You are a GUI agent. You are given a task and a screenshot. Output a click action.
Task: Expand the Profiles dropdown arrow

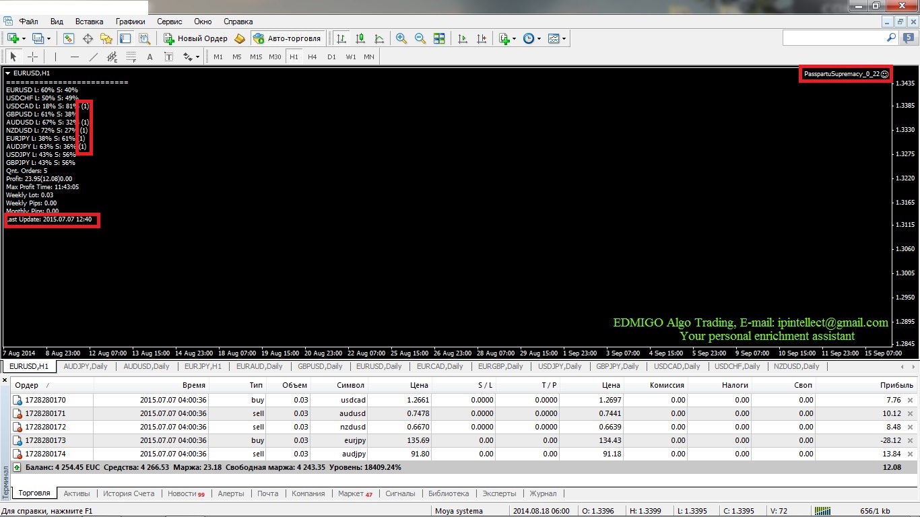pos(48,38)
